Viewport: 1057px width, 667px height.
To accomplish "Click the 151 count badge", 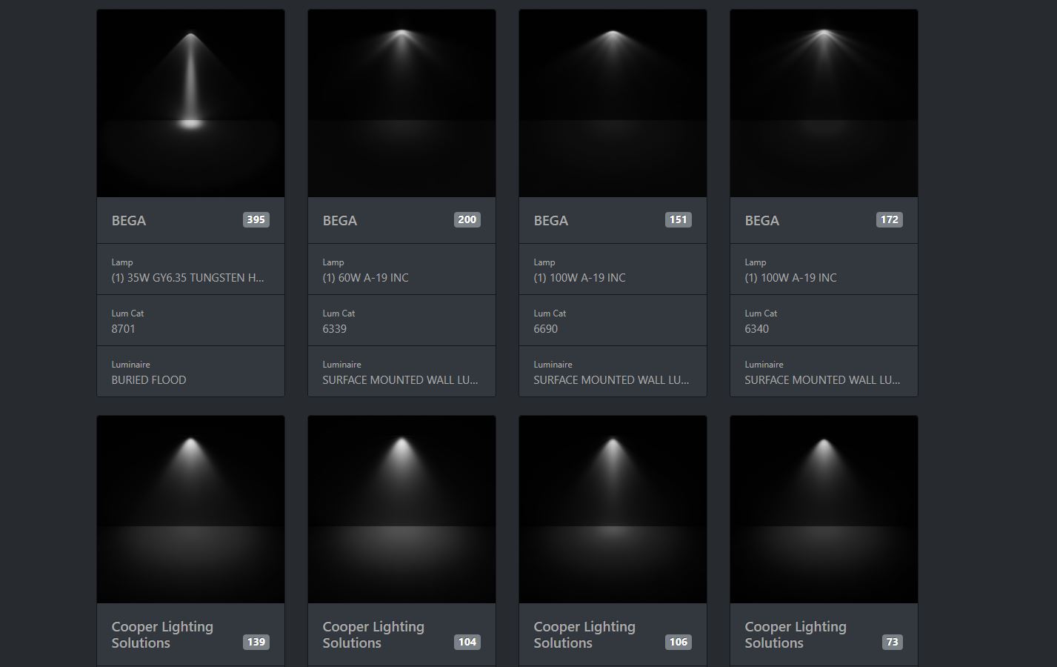I will [x=678, y=219].
